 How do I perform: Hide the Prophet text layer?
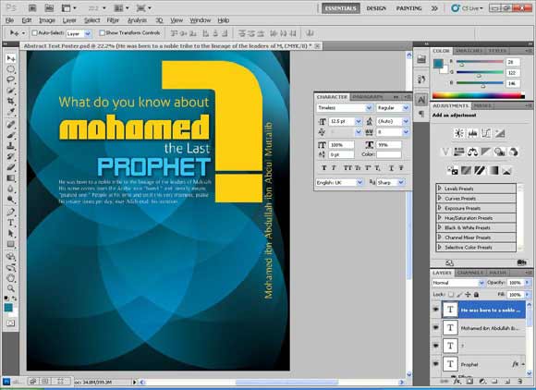click(x=436, y=364)
